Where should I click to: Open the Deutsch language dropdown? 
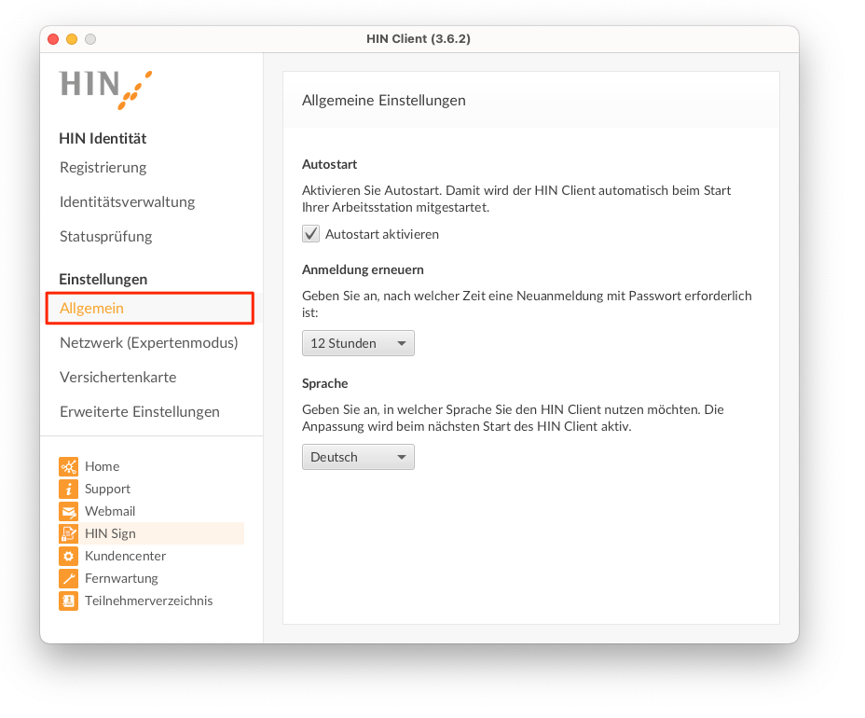(x=358, y=457)
